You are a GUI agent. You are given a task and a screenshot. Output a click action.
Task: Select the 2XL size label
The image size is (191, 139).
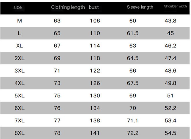[x=19, y=58]
